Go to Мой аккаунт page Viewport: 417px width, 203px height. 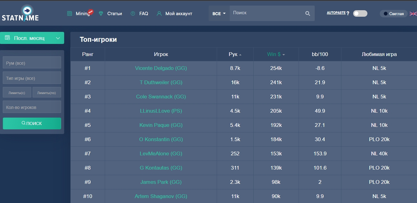click(x=179, y=14)
